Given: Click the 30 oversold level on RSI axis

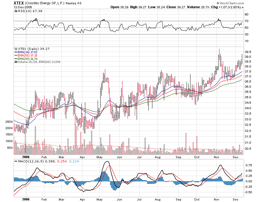Looking at the screenshot, I should pos(246,34).
